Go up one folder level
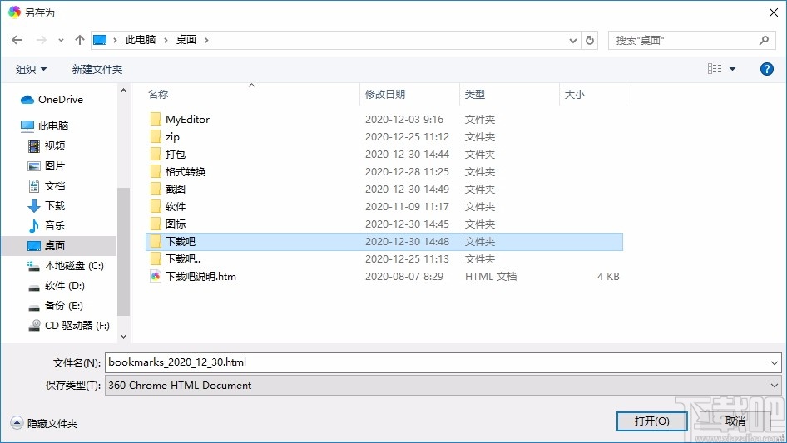Image resolution: width=787 pixels, height=443 pixels. [x=79, y=40]
